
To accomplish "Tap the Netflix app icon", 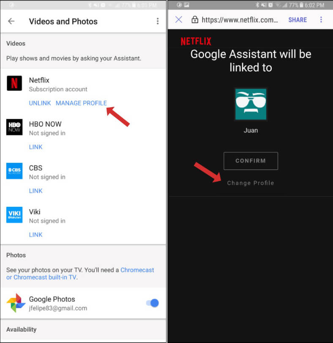I will pos(14,83).
